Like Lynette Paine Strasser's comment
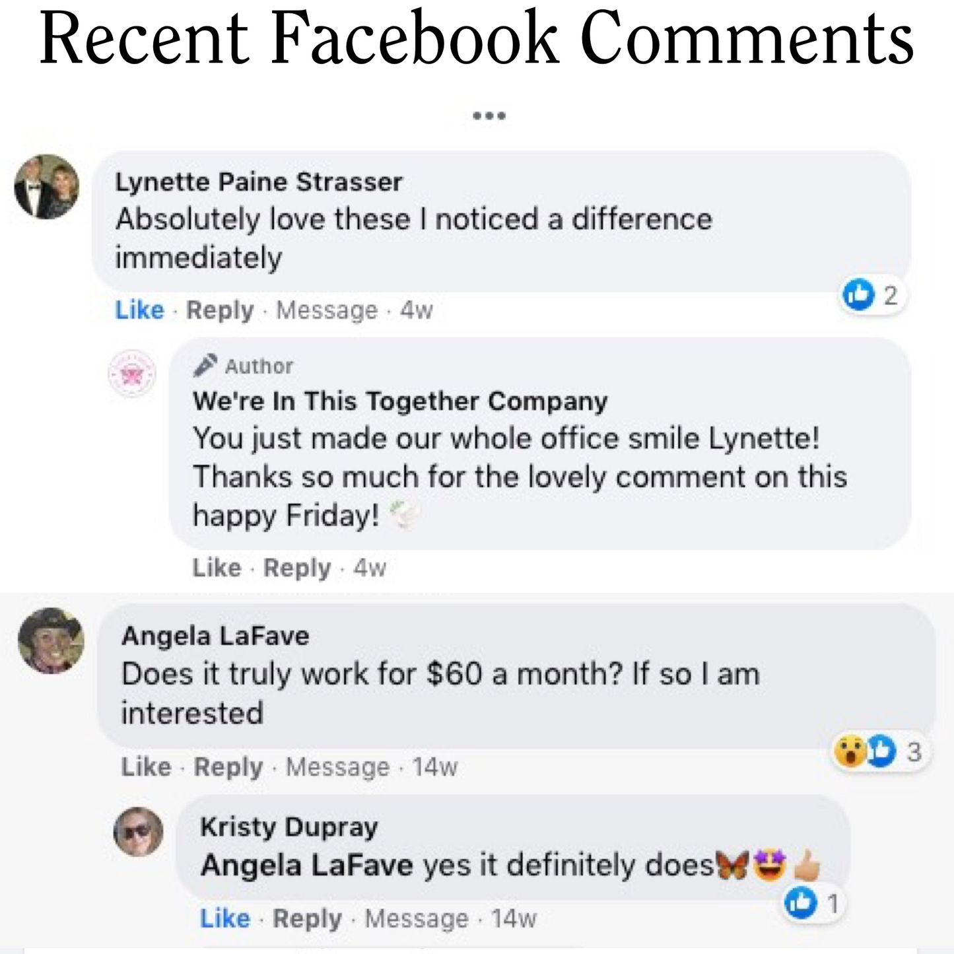 coord(139,310)
